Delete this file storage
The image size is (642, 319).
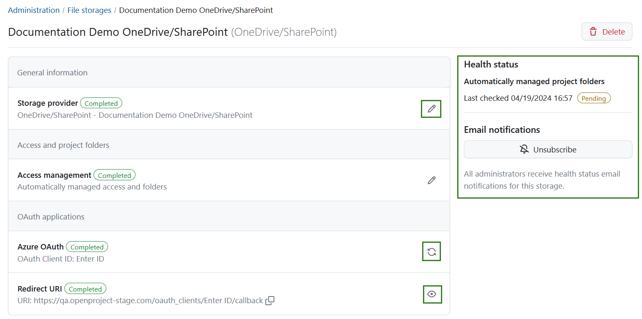(x=607, y=32)
